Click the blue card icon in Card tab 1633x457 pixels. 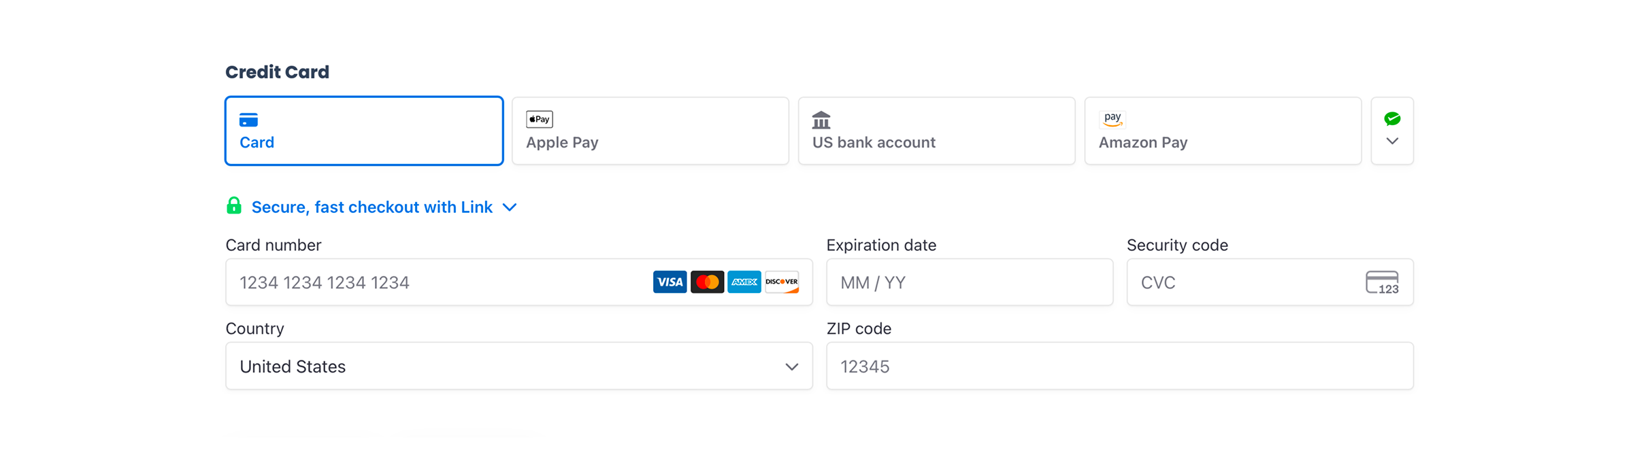coord(248,120)
